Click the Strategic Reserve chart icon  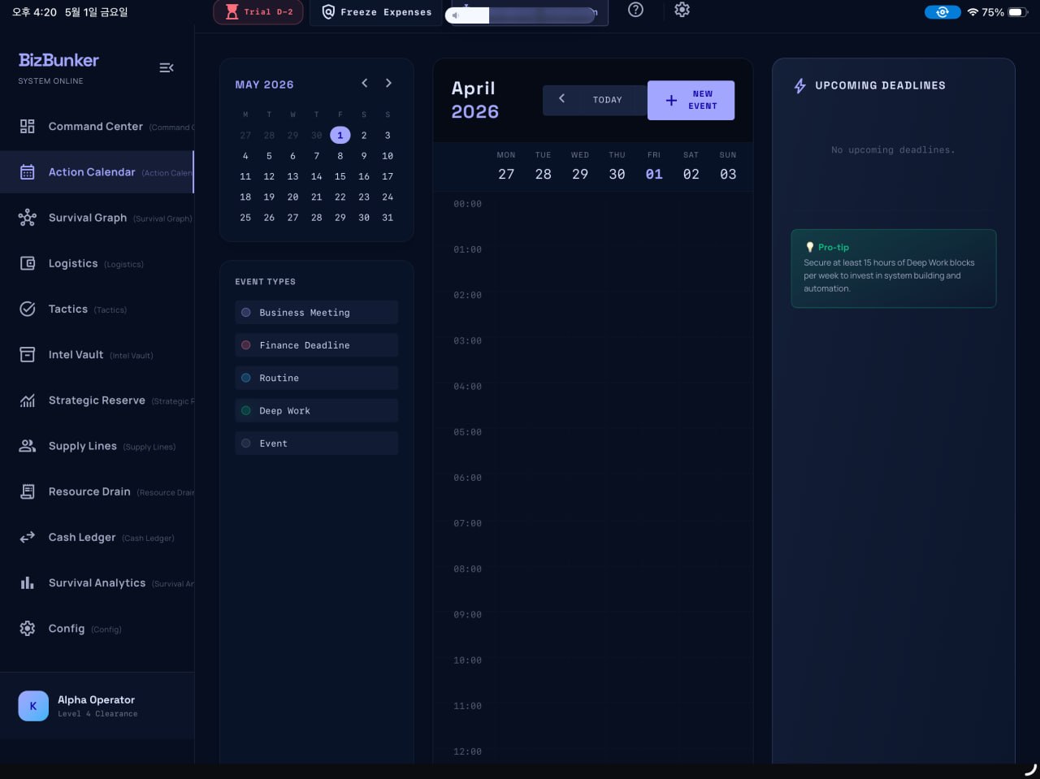click(28, 400)
